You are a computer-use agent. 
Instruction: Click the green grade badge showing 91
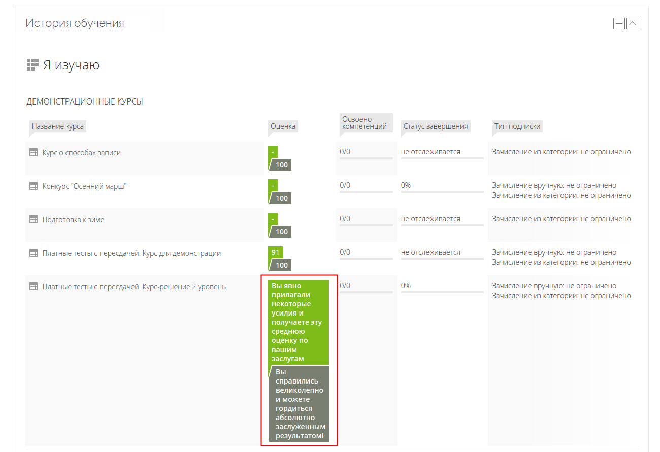coord(276,253)
